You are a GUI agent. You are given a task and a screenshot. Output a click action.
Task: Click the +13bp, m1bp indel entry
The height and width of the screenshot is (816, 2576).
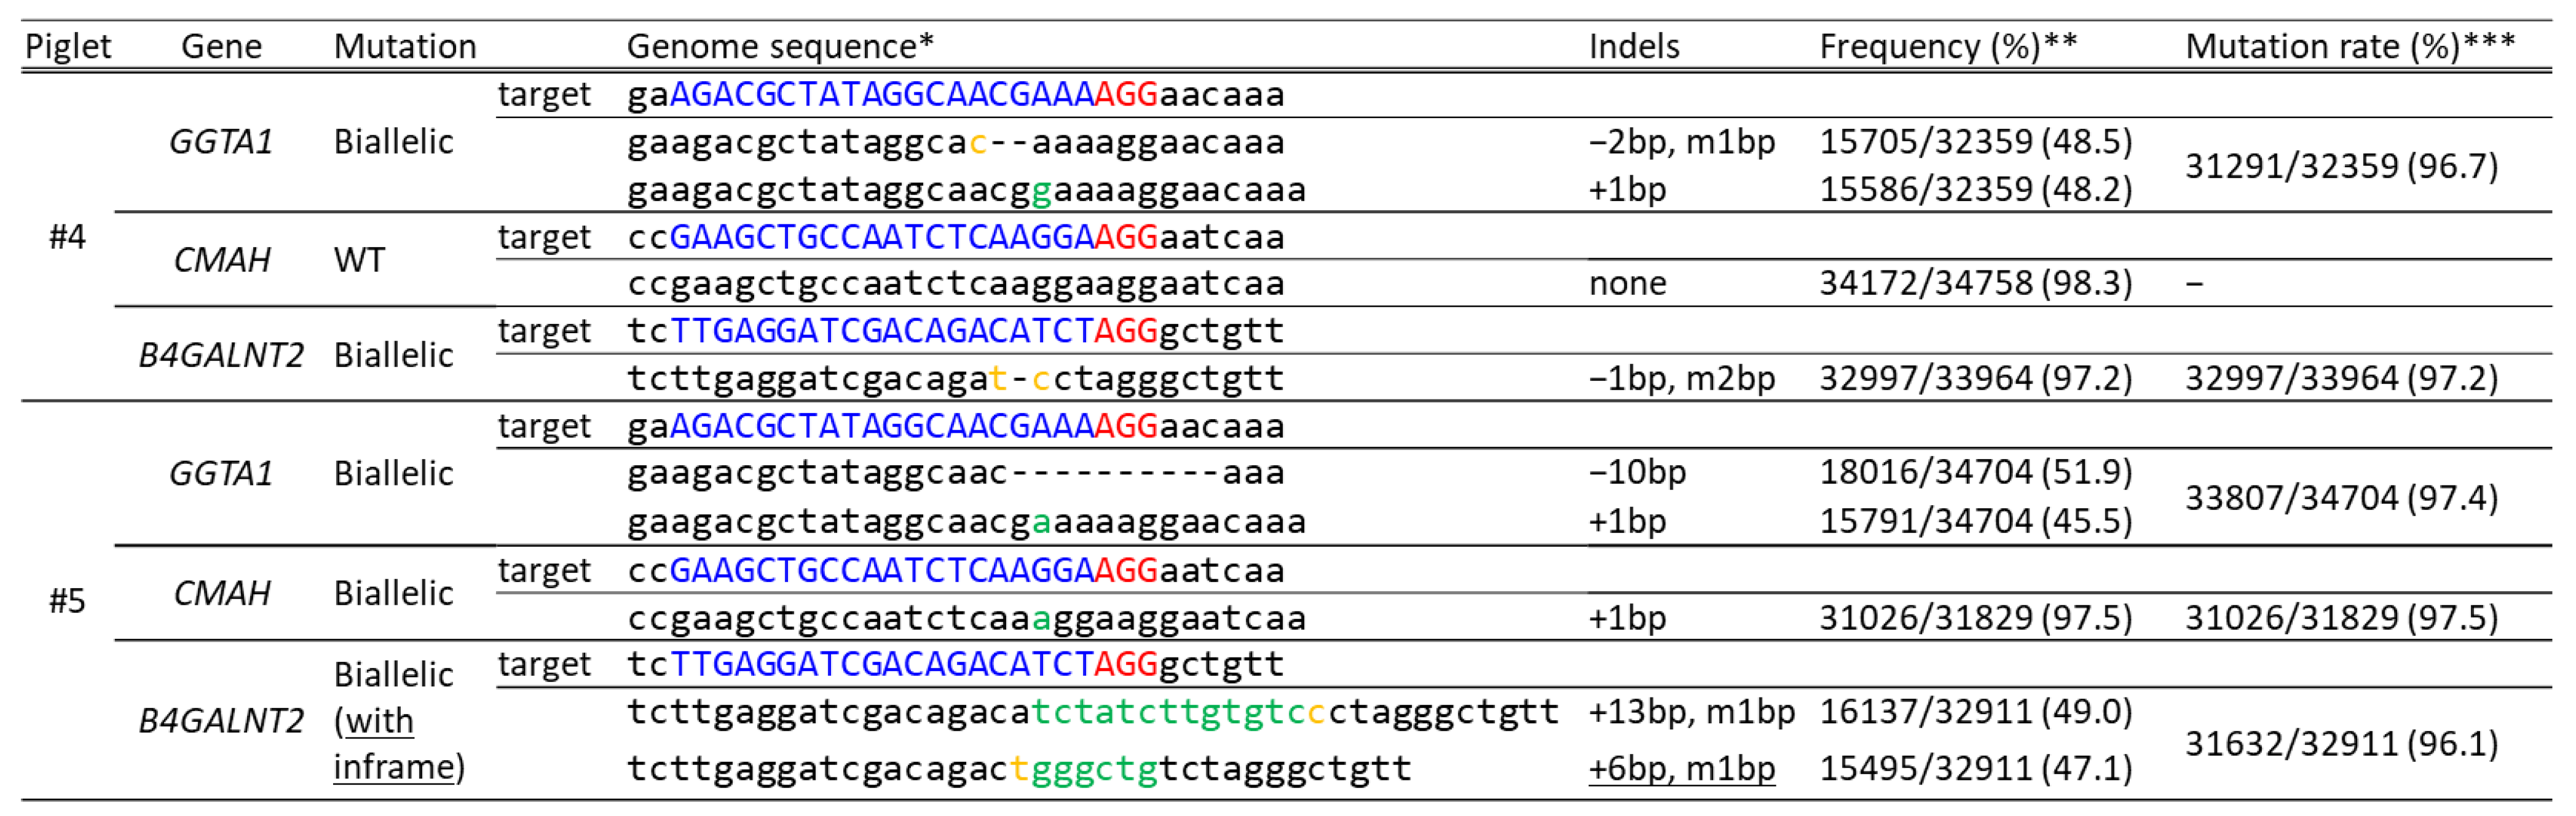click(1691, 712)
